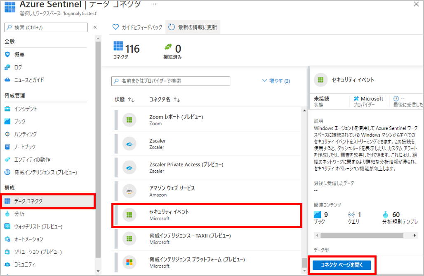Sort by コネクタ名 column arrows
Image resolution: width=424 pixels, height=276 pixels.
(177, 100)
